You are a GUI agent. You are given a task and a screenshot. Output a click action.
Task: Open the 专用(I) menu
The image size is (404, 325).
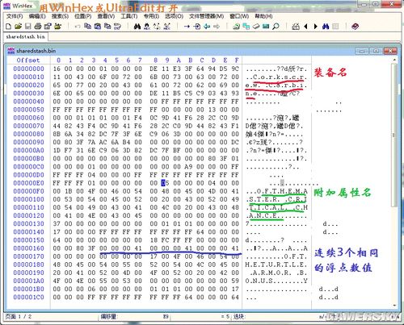point(151,16)
